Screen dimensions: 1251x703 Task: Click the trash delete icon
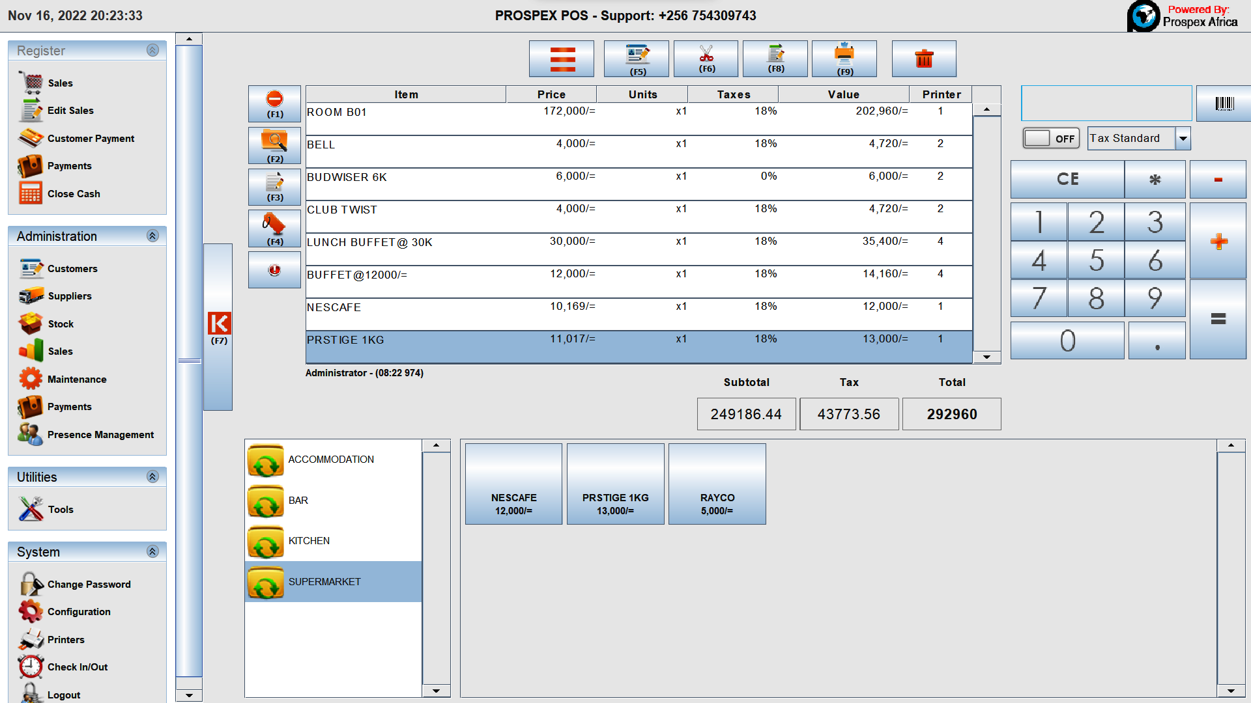(924, 59)
